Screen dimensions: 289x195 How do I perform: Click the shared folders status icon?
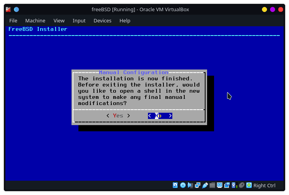212,185
